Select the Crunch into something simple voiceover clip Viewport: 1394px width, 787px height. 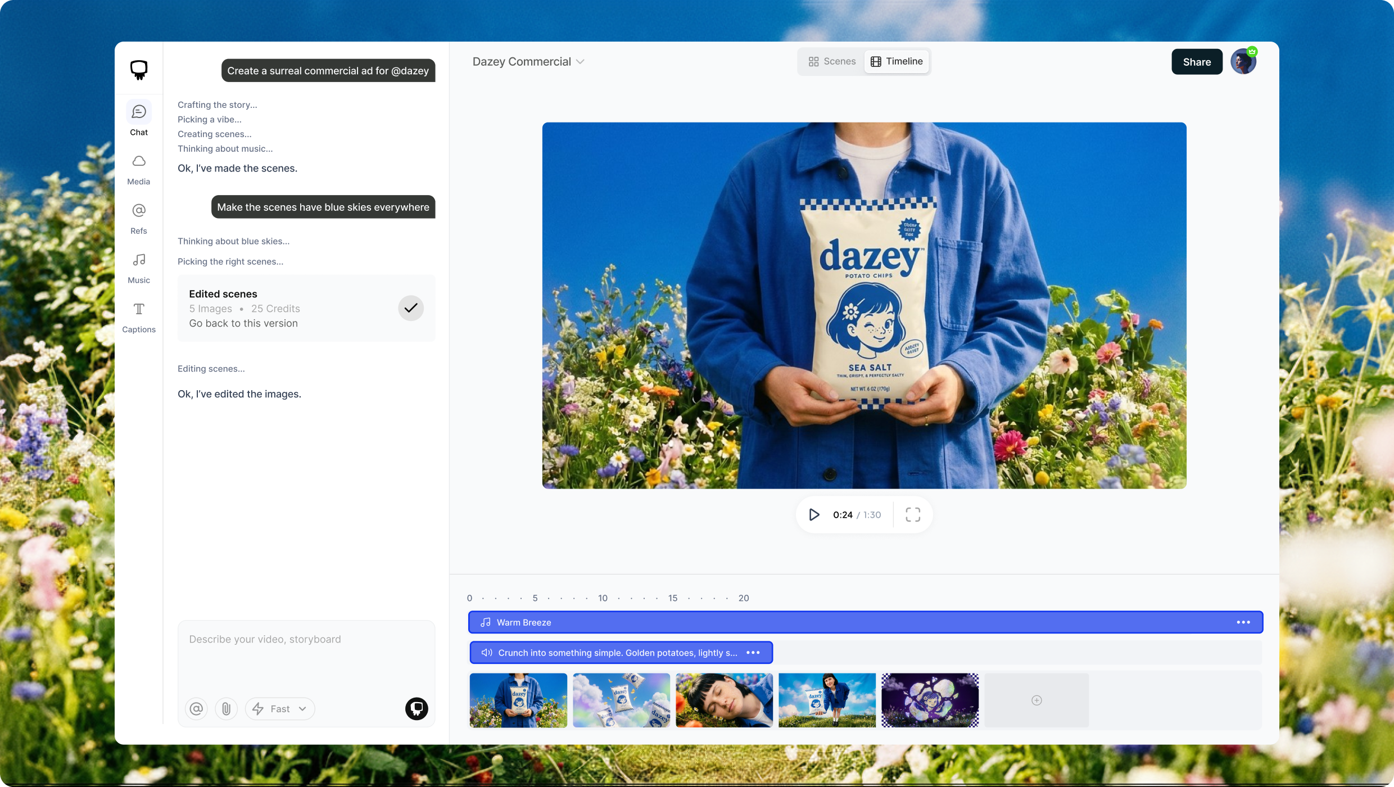(621, 653)
